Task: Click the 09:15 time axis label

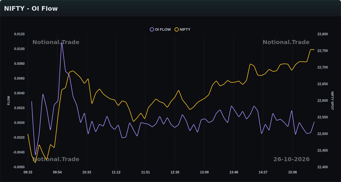Action: click(28, 172)
